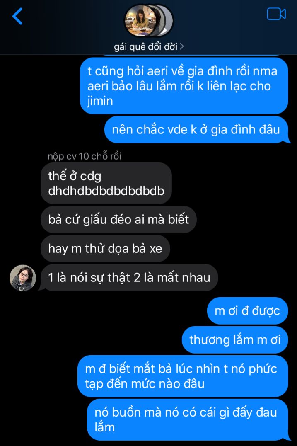Viewport: 297px width, 446px height.
Task: Tap the blue back arrow
Action: coord(17,16)
